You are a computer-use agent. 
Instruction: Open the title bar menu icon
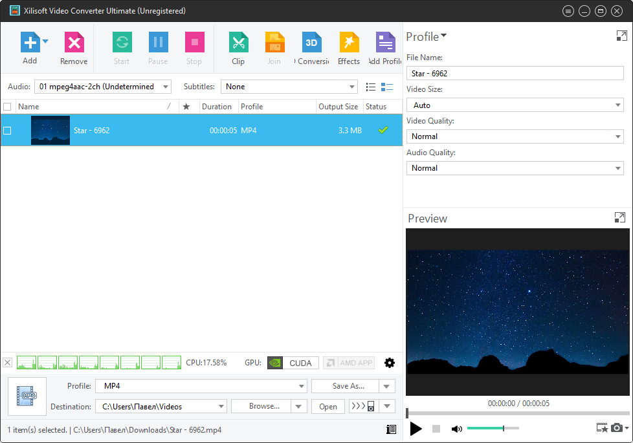(568, 11)
